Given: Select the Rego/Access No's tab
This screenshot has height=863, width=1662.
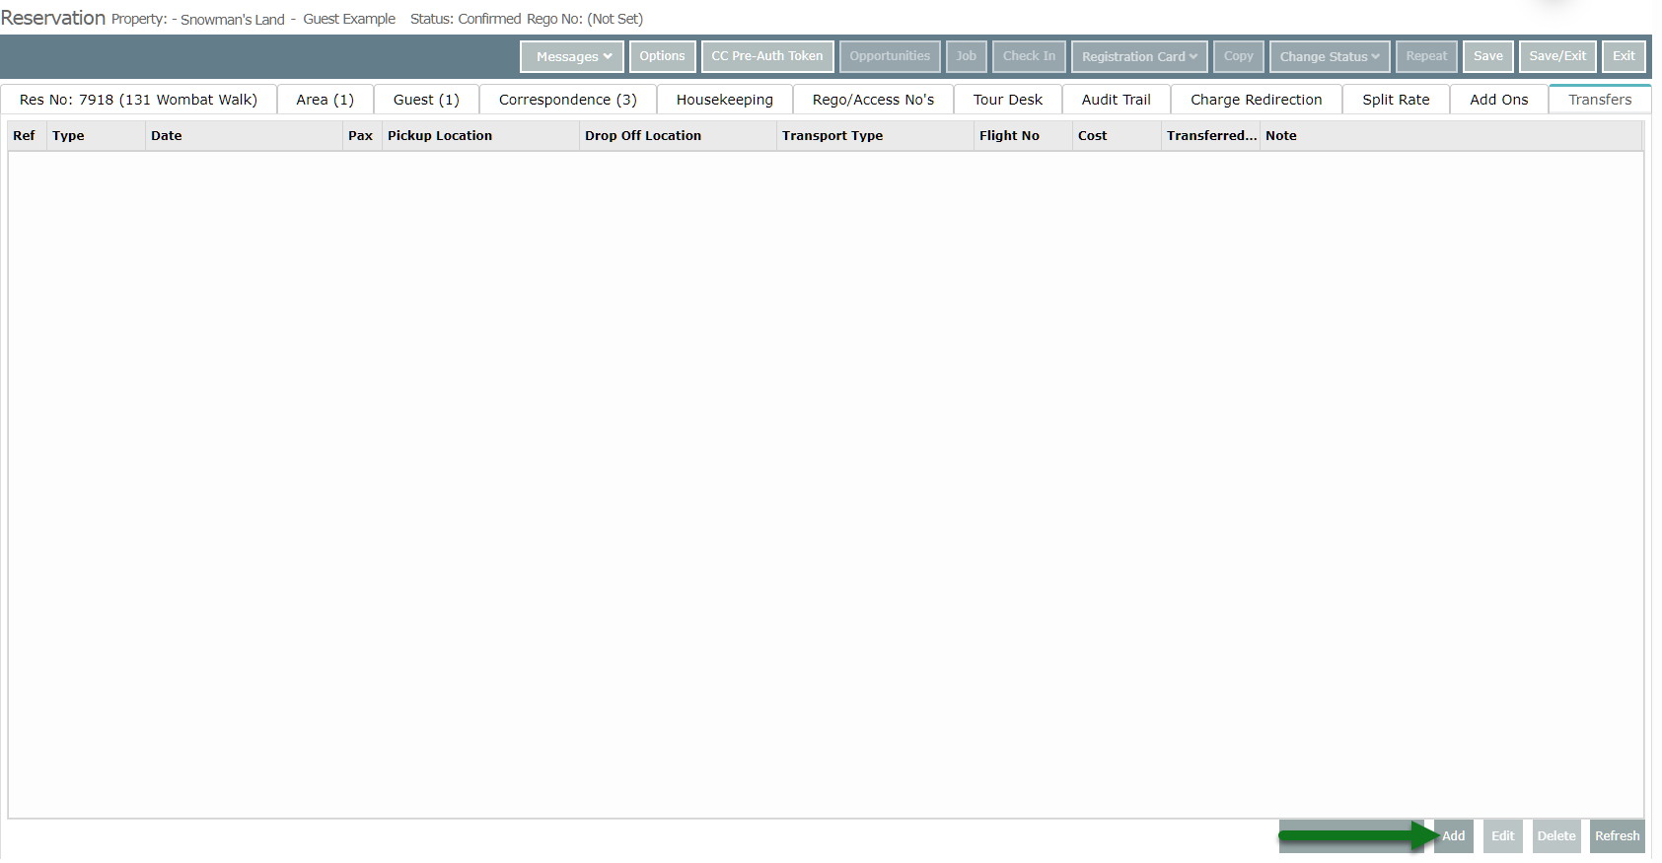Looking at the screenshot, I should [873, 100].
